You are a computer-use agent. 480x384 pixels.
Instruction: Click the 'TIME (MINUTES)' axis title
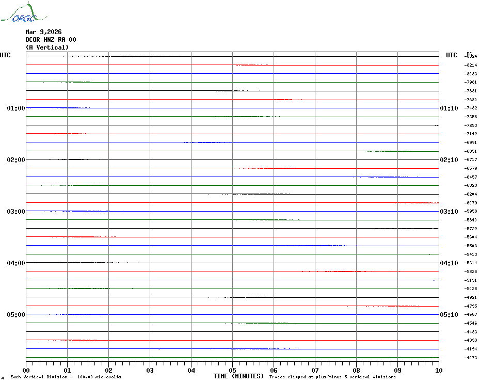pyautogui.click(x=238, y=376)
